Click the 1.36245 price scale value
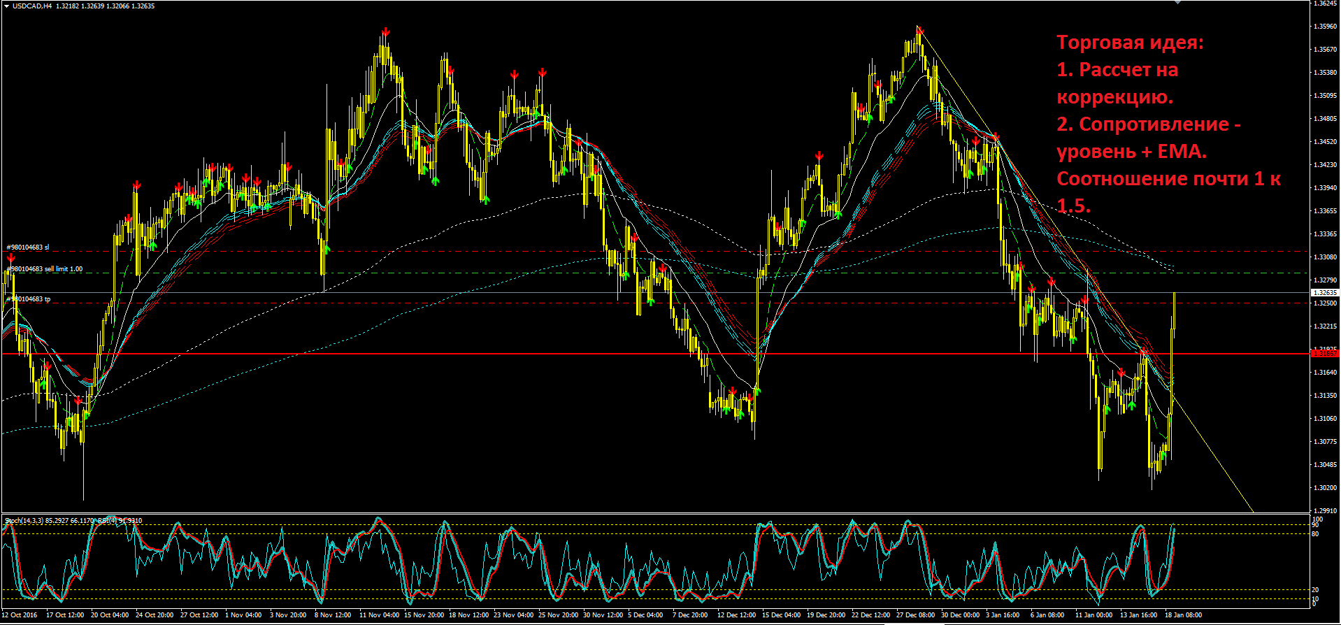Image resolution: width=1341 pixels, height=625 pixels. click(1326, 3)
